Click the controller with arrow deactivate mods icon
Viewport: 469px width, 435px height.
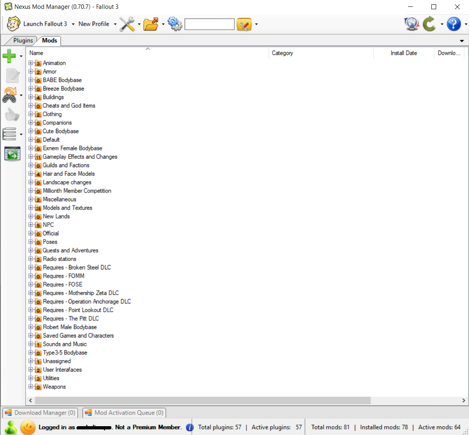pyautogui.click(x=10, y=95)
